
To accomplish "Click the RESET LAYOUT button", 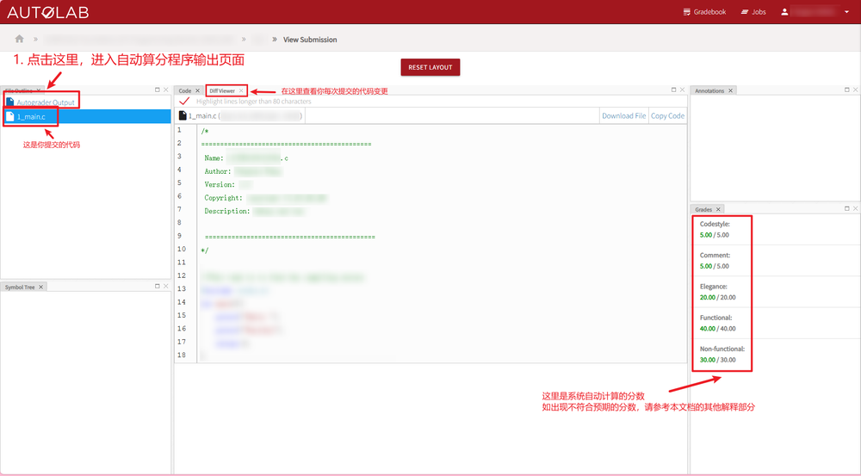I will pyautogui.click(x=430, y=67).
